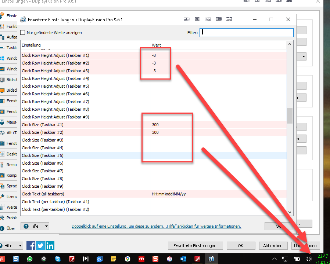Viewport: 330px width, 264px height.
Task: Click the volume speaker icon in the system tray
Action: tap(308, 259)
